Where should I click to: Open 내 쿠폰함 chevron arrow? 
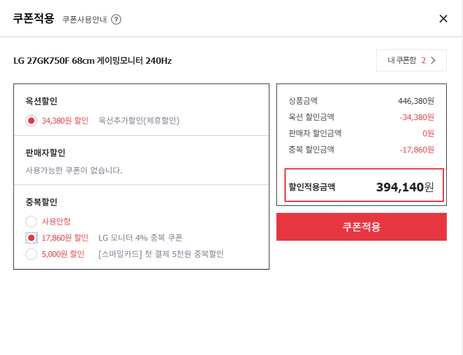click(433, 60)
